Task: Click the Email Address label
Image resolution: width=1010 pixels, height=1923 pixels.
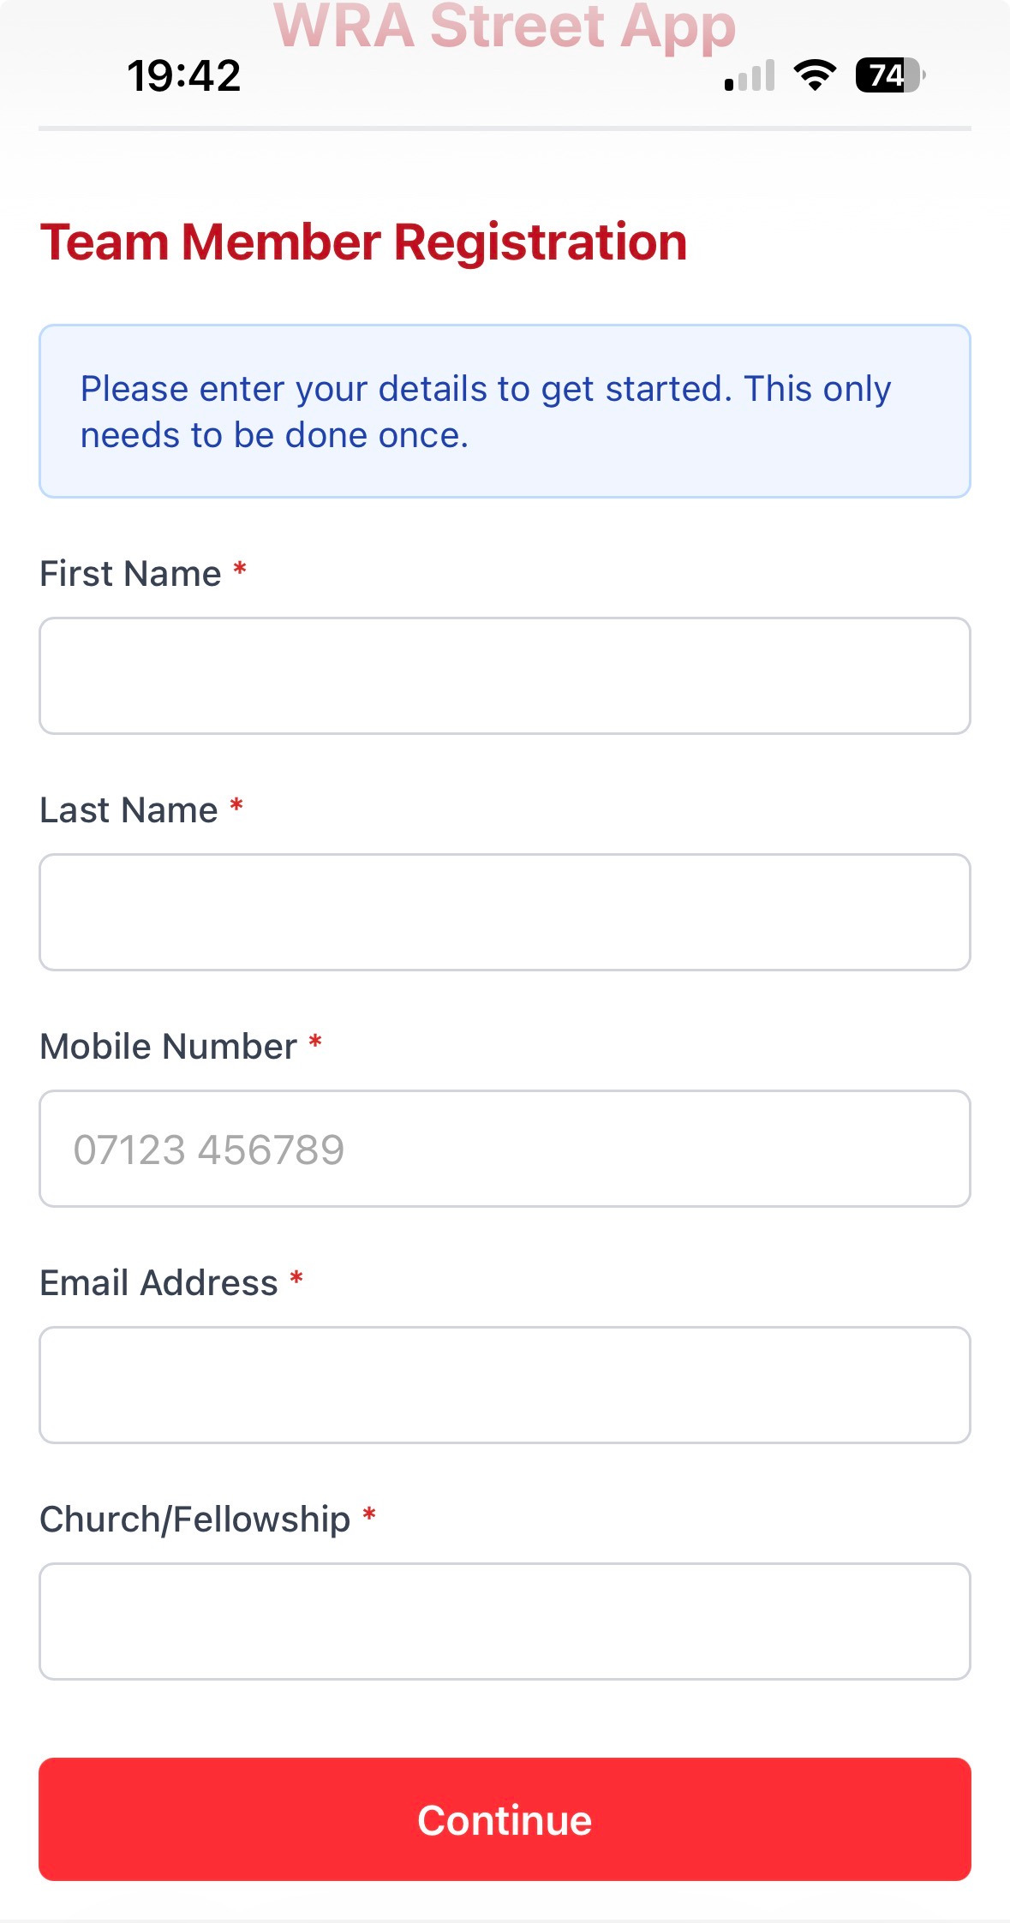Action: pyautogui.click(x=158, y=1283)
